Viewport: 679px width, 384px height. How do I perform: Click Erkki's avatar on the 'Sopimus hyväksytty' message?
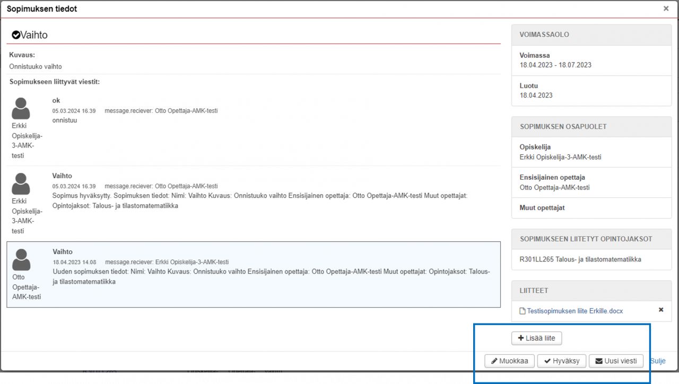[x=21, y=184]
